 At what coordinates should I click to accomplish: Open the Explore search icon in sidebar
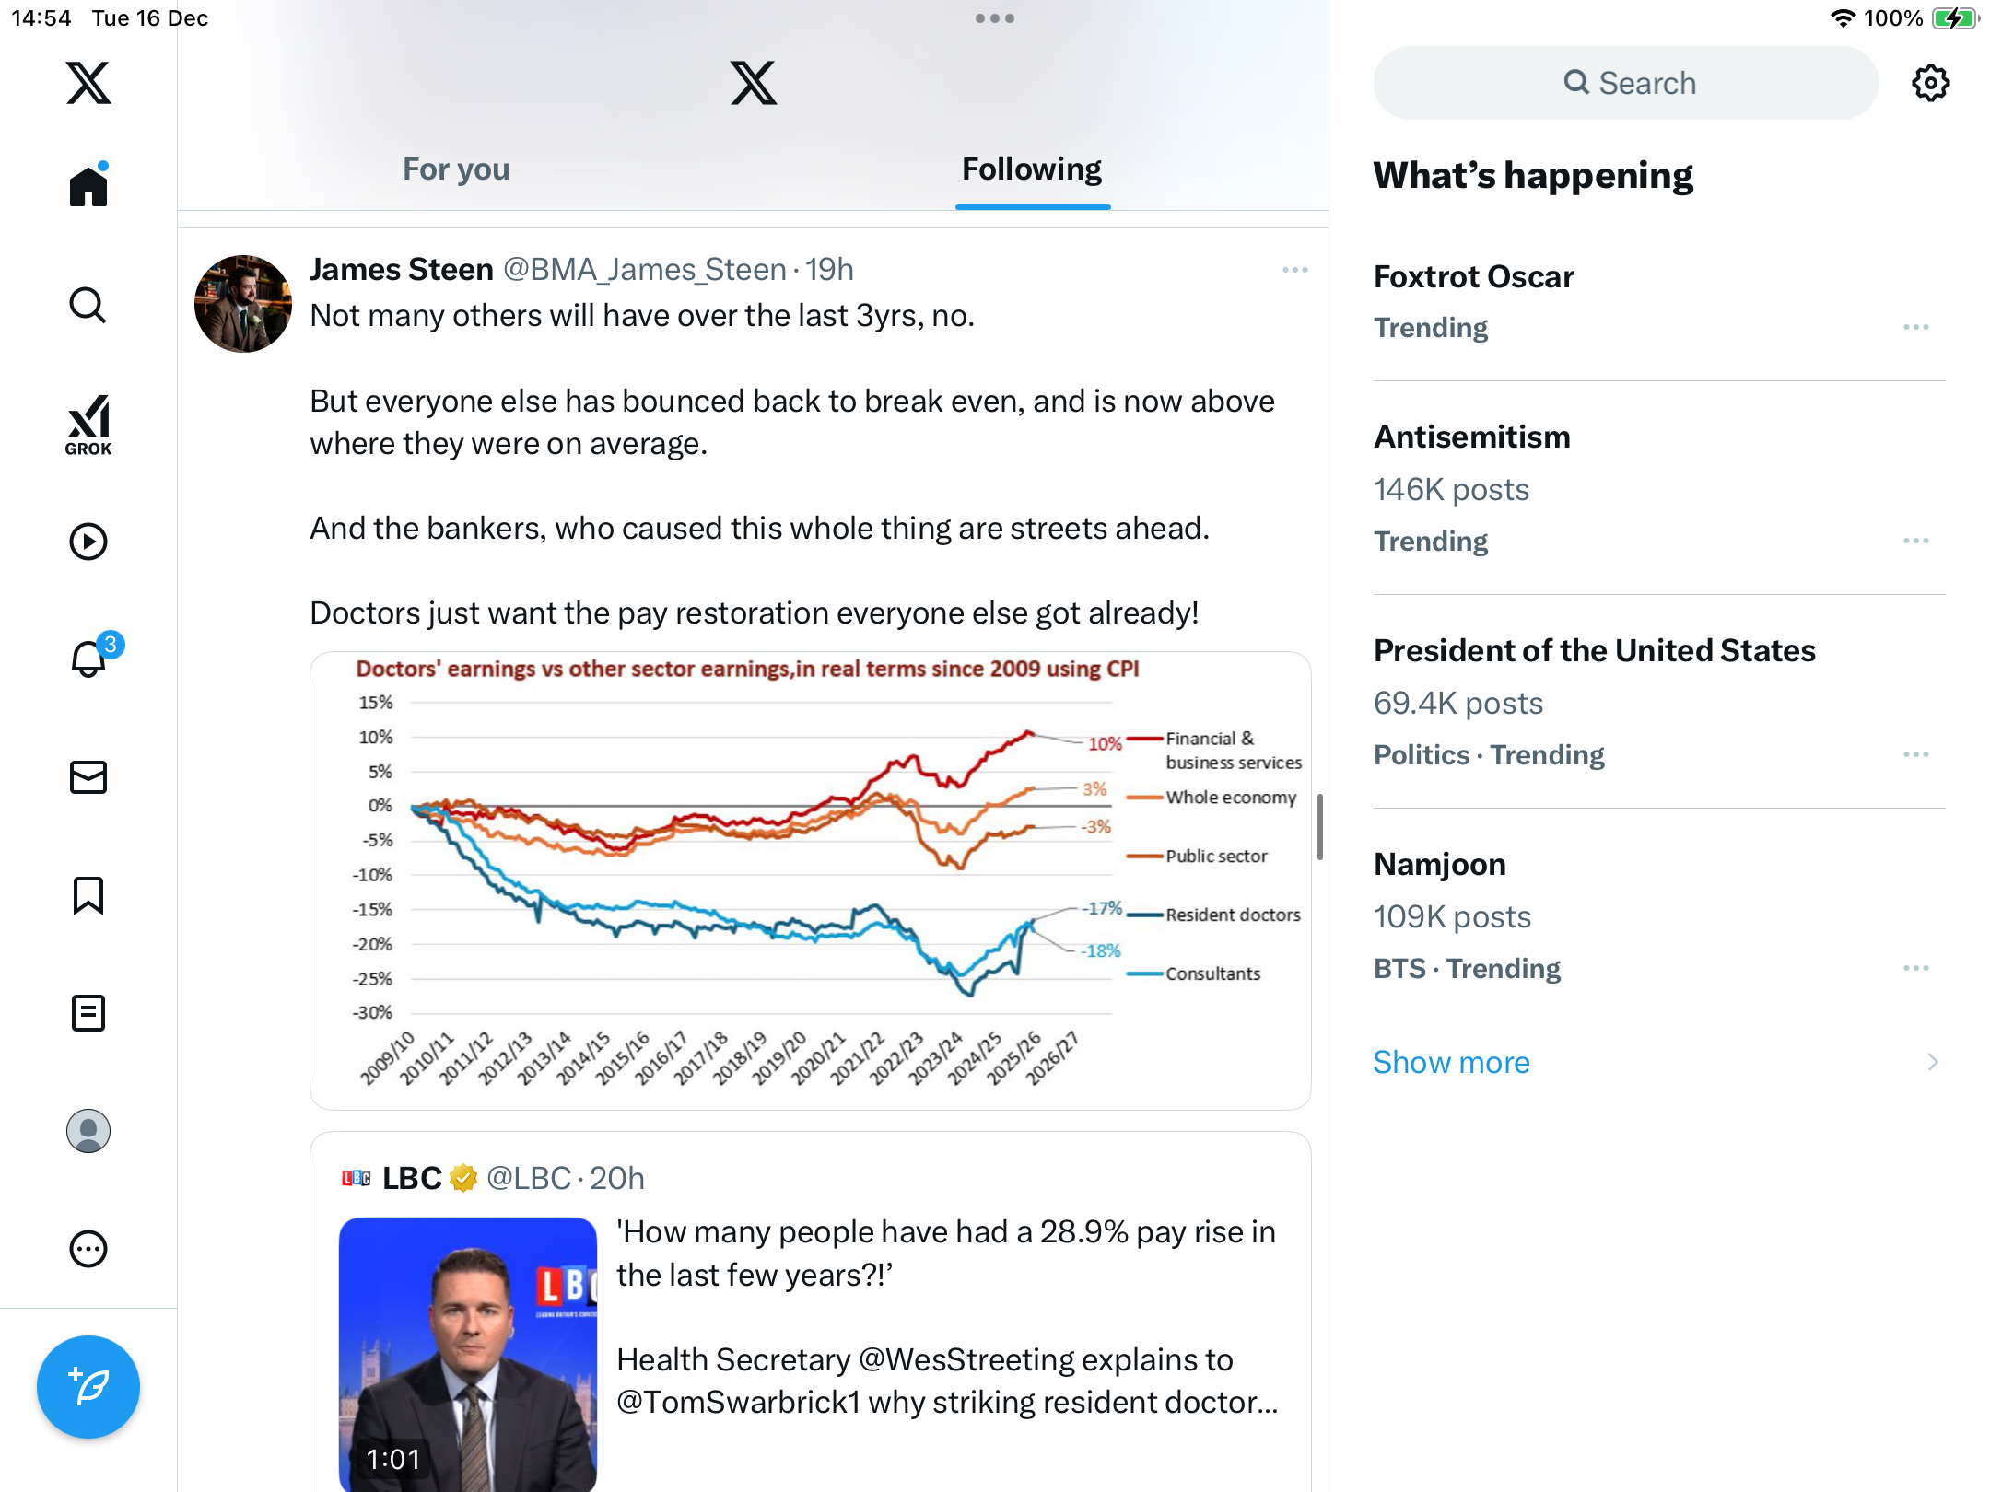coord(88,305)
